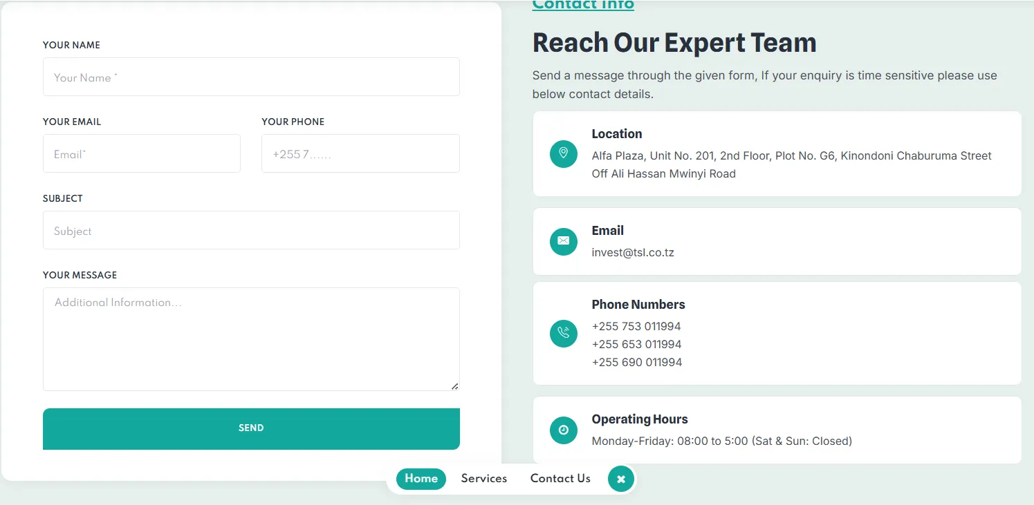This screenshot has width=1034, height=505.
Task: Close the floating navigation bar
Action: [620, 479]
